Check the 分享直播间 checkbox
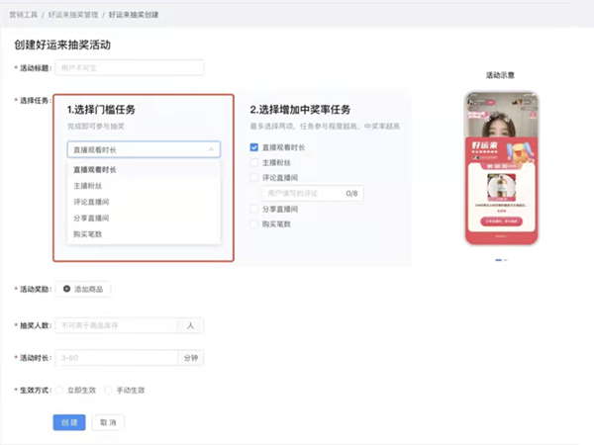The width and height of the screenshot is (594, 445). click(254, 210)
